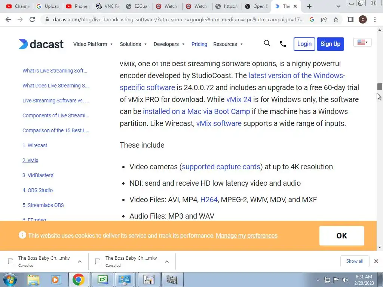Expand the Developers menu
The width and height of the screenshot is (383, 287).
click(x=169, y=44)
